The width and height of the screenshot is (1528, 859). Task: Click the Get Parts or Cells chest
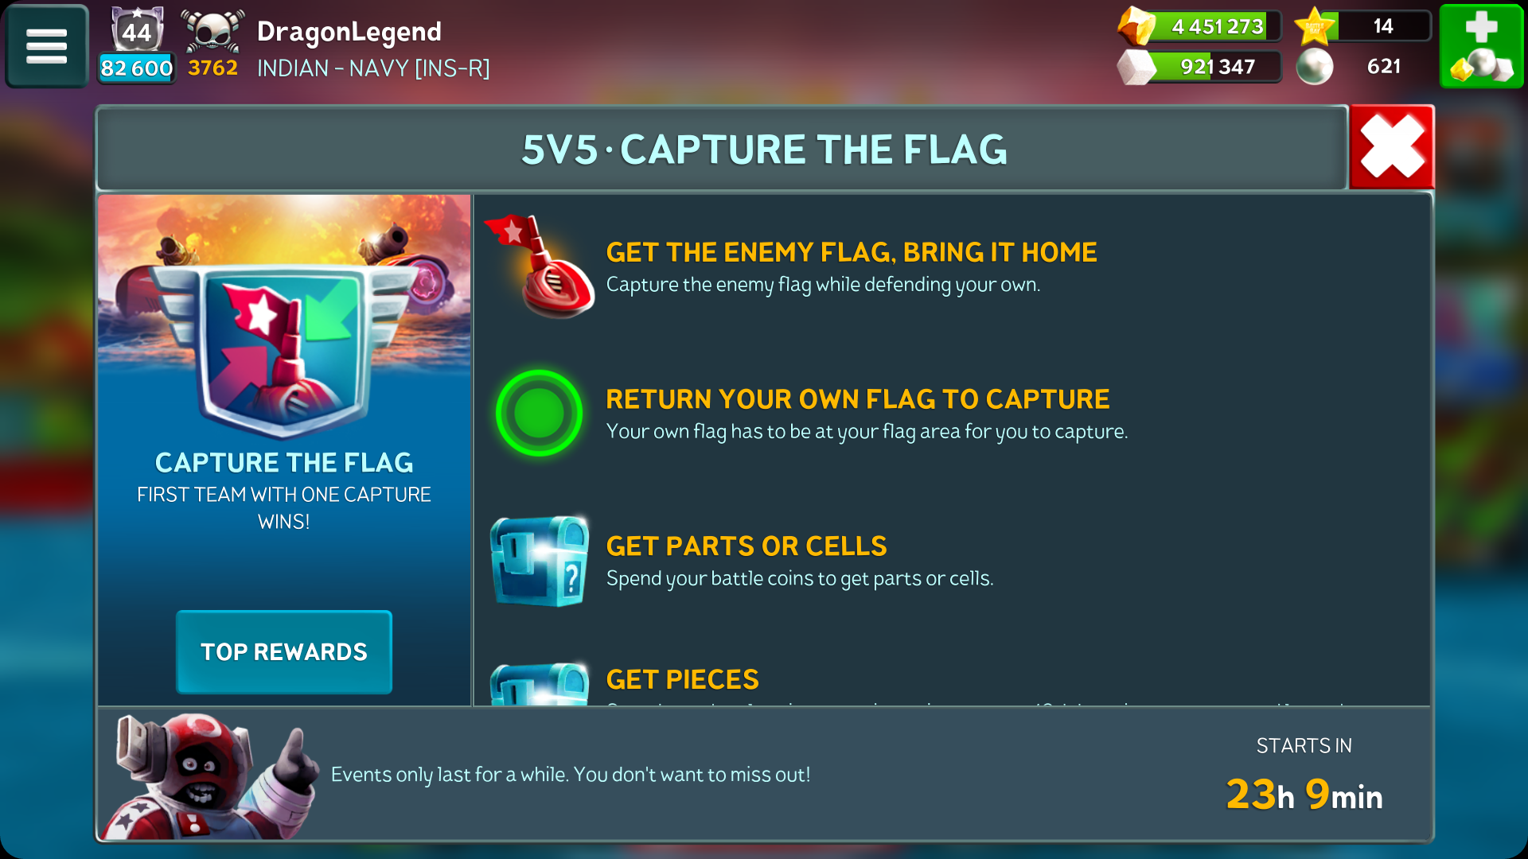click(540, 561)
